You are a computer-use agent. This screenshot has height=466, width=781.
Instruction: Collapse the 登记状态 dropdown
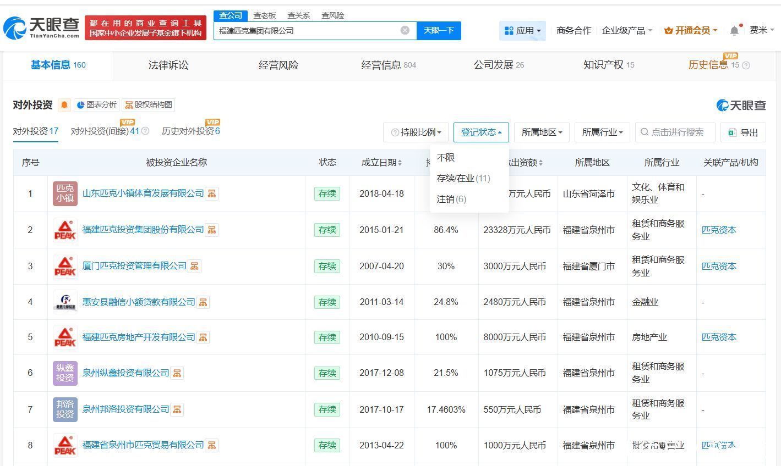(x=481, y=132)
